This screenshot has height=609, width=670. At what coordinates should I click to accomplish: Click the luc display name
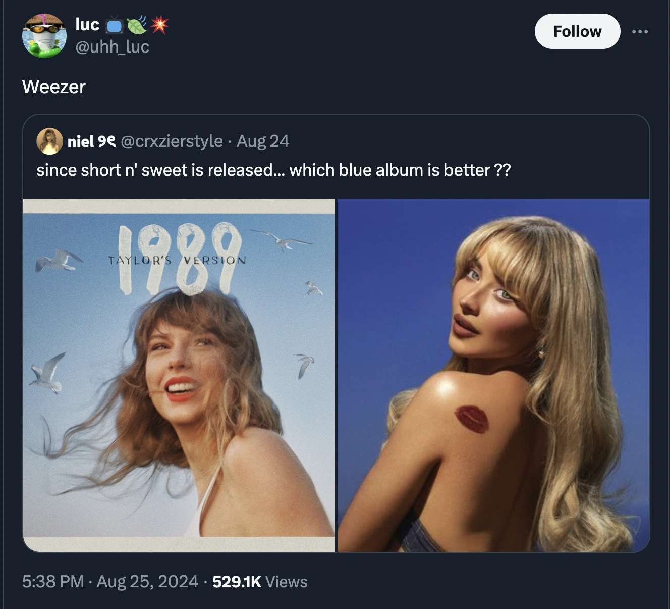tap(87, 24)
